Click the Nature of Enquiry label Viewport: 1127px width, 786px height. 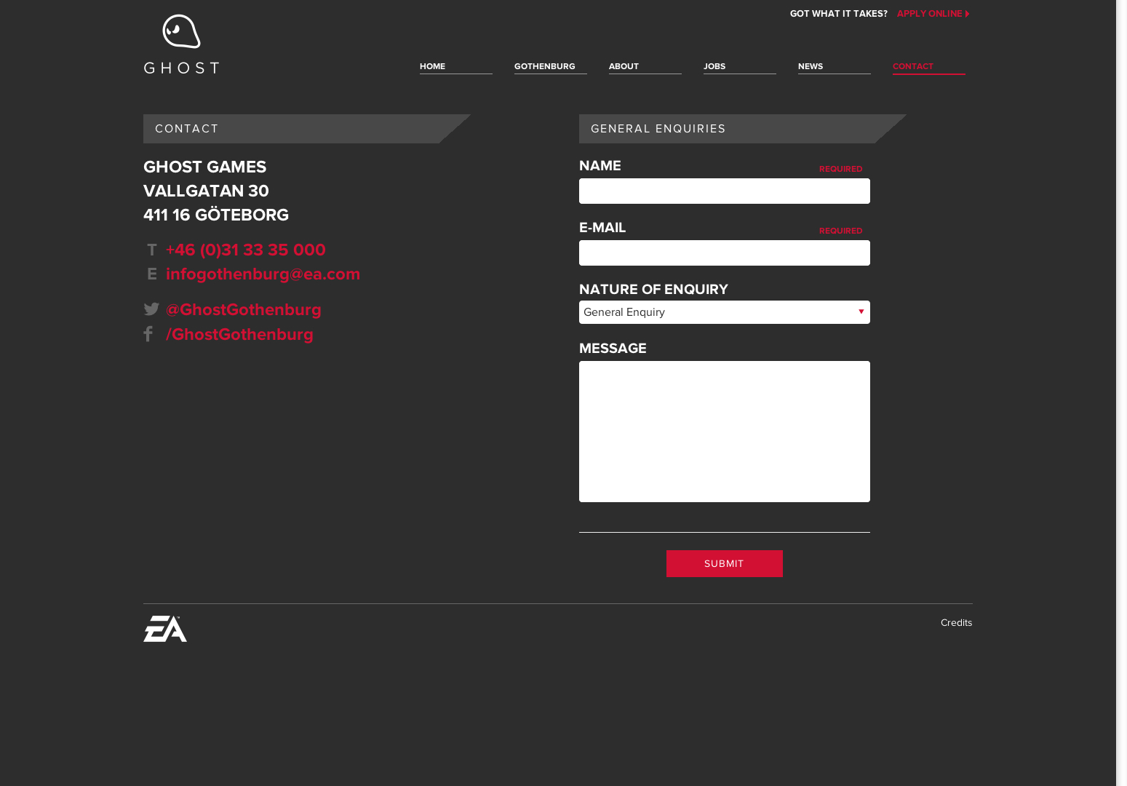[x=653, y=290]
